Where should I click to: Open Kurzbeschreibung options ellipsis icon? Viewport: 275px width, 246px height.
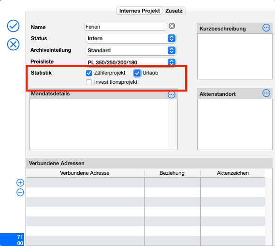coord(266,28)
